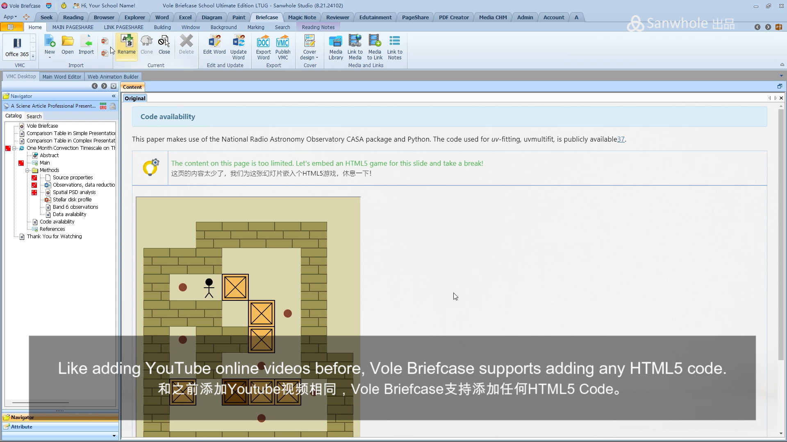Screen dimensions: 787x442
Task: Collapse One Month Convection Timescale node
Action: [x=14, y=148]
